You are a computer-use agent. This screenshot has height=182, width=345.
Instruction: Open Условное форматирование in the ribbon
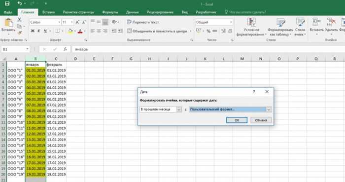point(251,27)
